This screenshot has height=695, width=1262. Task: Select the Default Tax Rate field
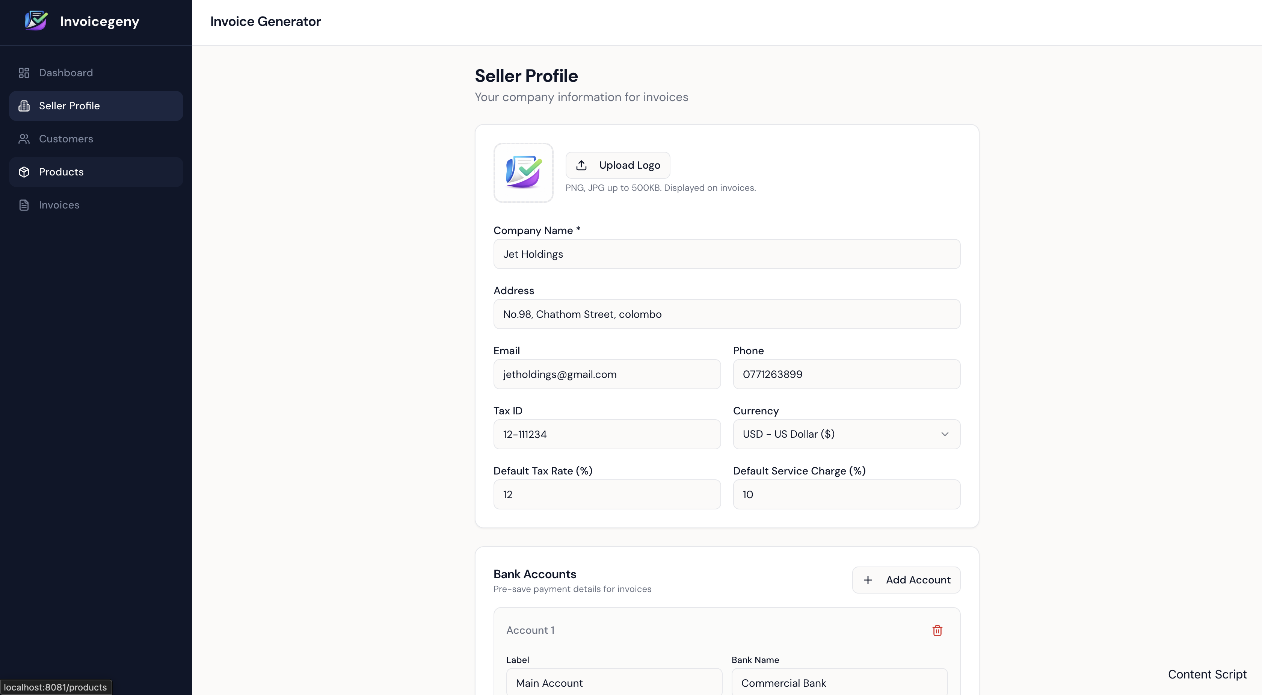point(607,494)
